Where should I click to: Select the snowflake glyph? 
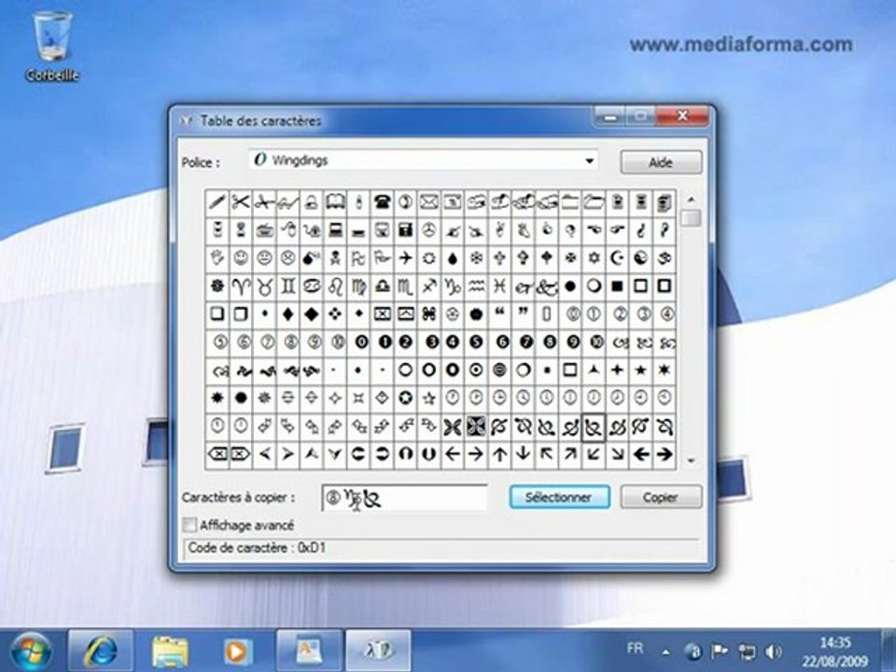pos(476,259)
